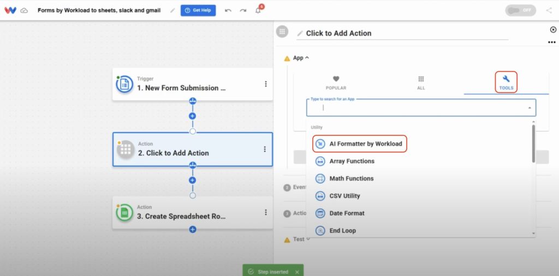Add step between trigger and step 2
This screenshot has width=559, height=276.
click(x=193, y=116)
